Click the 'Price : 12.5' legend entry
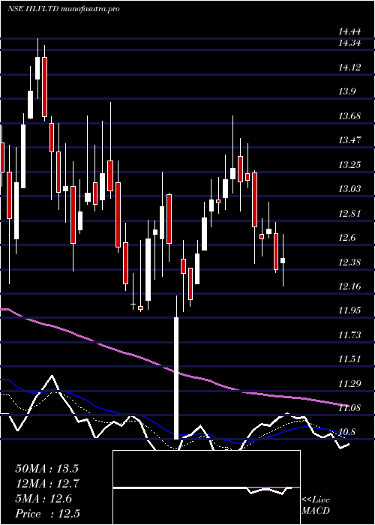Viewport: 375px width, 525px height. 47,514
